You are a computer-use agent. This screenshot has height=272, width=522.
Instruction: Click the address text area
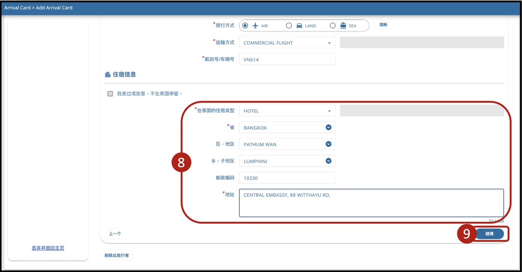pyautogui.click(x=371, y=203)
